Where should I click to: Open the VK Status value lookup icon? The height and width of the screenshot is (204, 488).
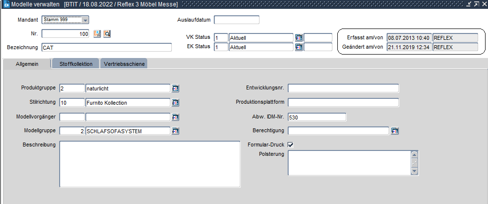pyautogui.click(x=298, y=37)
